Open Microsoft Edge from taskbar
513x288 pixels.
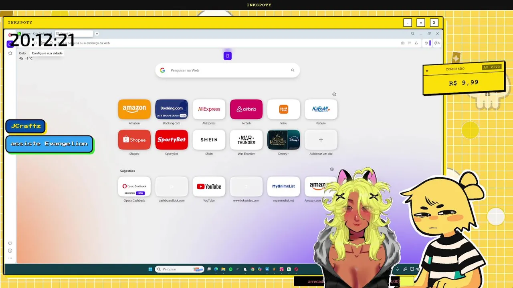216,269
